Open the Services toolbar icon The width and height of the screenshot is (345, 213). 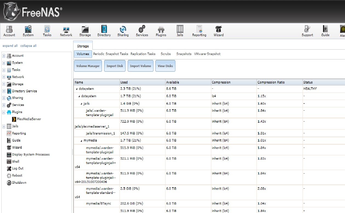click(x=142, y=31)
